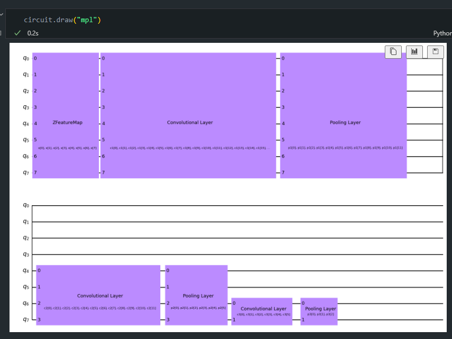Click the first Pooling Layer block

click(x=345, y=122)
